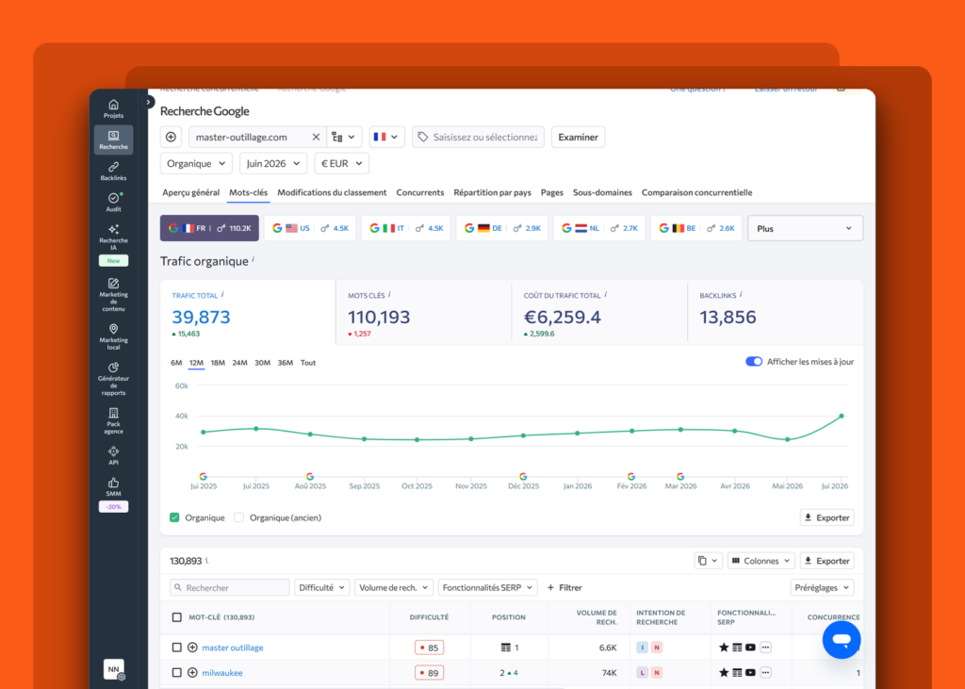Open the Difficulté filter dropdown
The width and height of the screenshot is (965, 689).
pyautogui.click(x=322, y=587)
